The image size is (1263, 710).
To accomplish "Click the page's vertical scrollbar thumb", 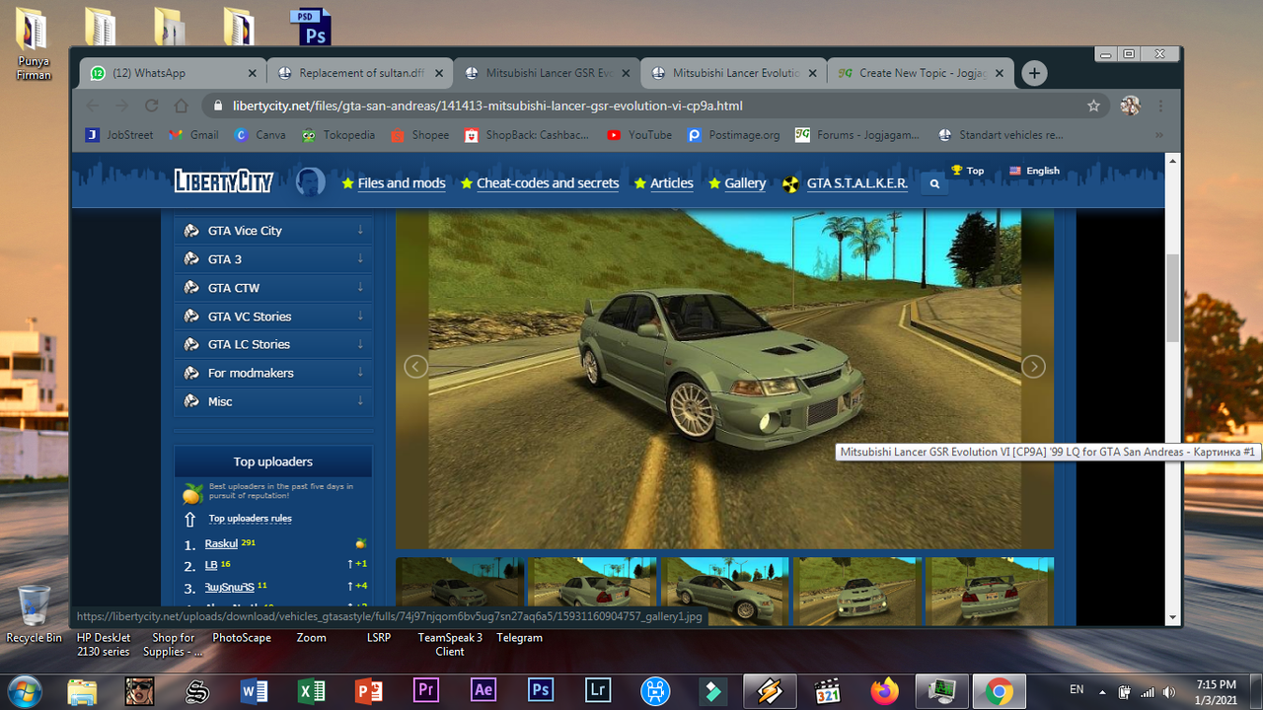I will pos(1172,298).
